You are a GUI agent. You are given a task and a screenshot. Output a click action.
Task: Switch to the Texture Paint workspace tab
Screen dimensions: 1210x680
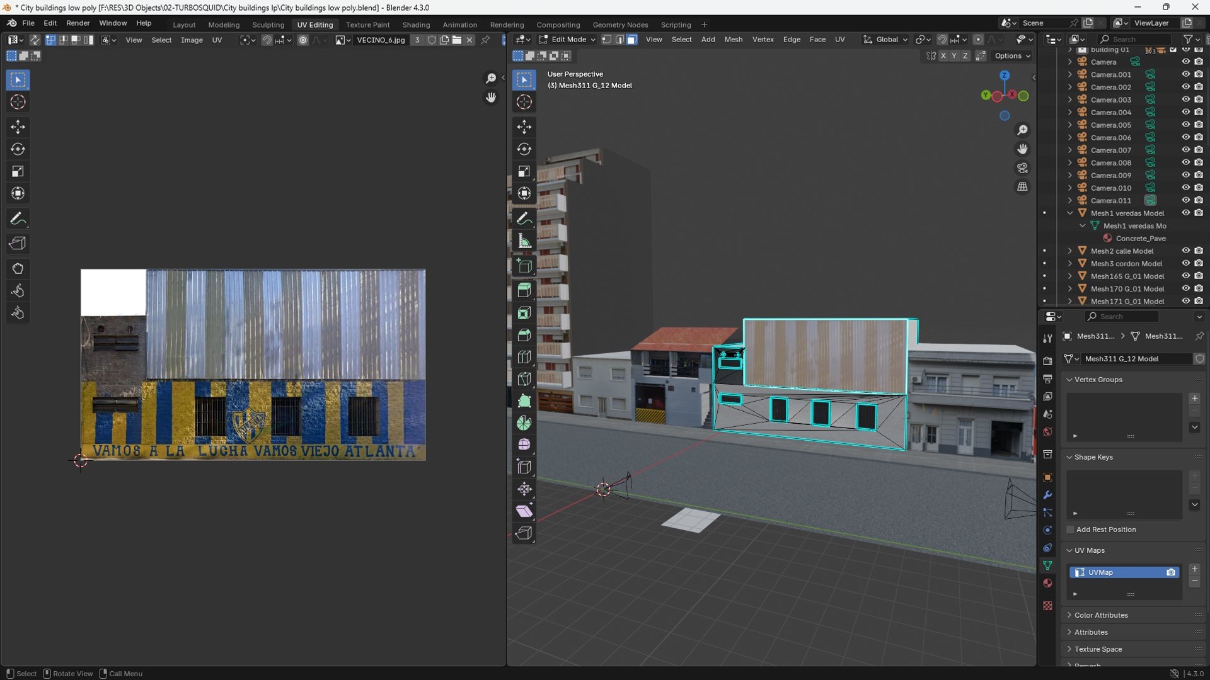pos(367,25)
